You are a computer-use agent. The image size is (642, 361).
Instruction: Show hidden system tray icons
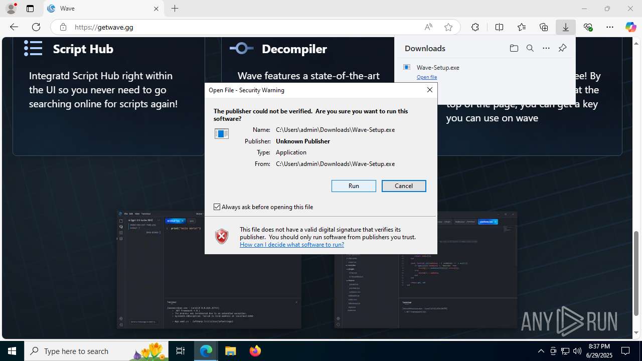[541, 351]
